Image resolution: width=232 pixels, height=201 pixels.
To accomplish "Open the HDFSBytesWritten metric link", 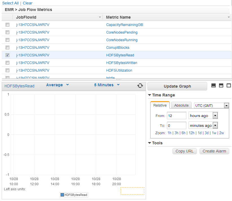I will coord(121,63).
